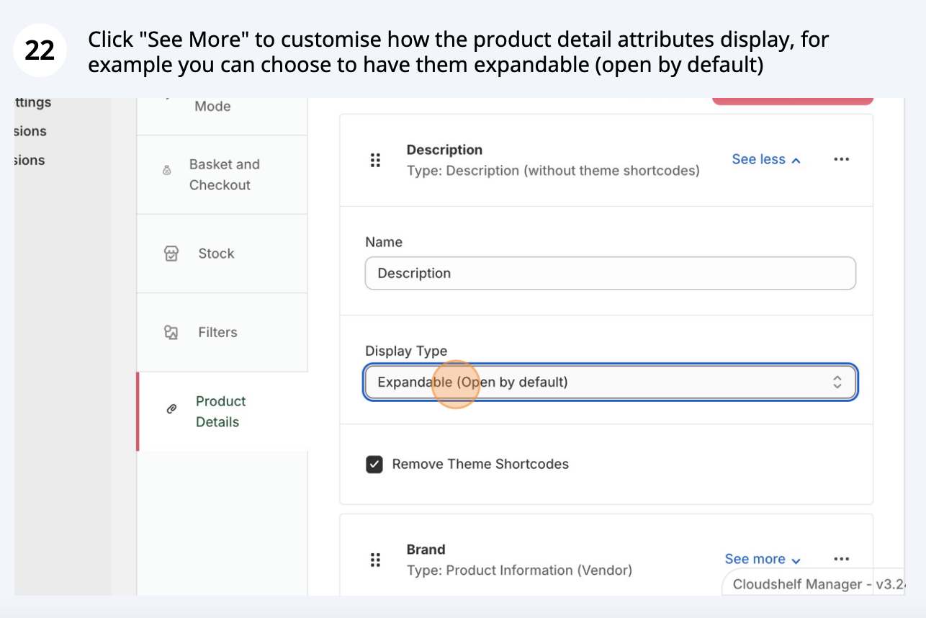Image resolution: width=926 pixels, height=618 pixels.
Task: Click the Basket and Checkout basket icon
Action: point(167,171)
